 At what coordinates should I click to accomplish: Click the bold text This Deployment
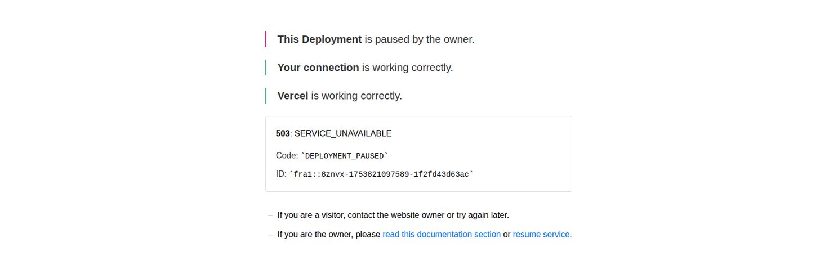pos(319,39)
